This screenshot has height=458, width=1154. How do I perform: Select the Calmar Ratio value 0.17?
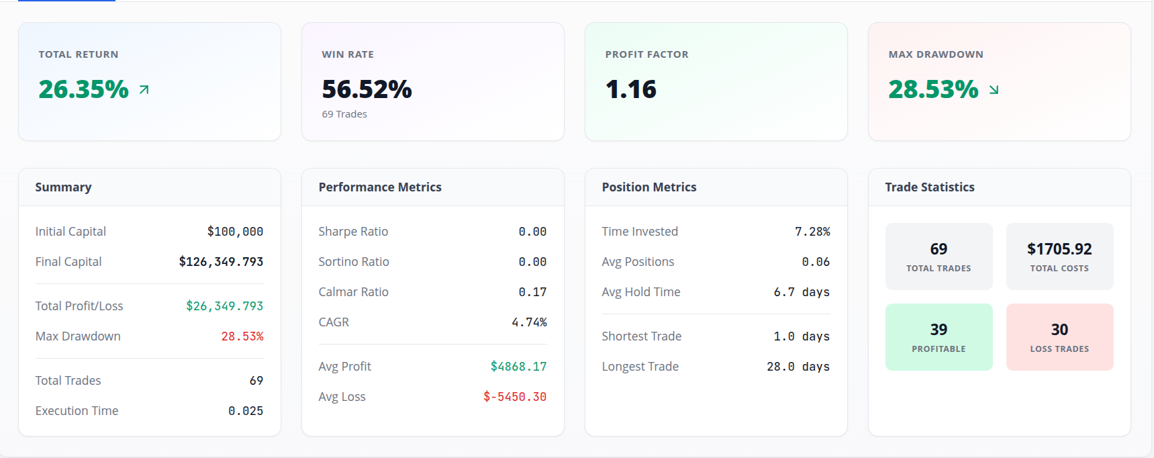[532, 292]
